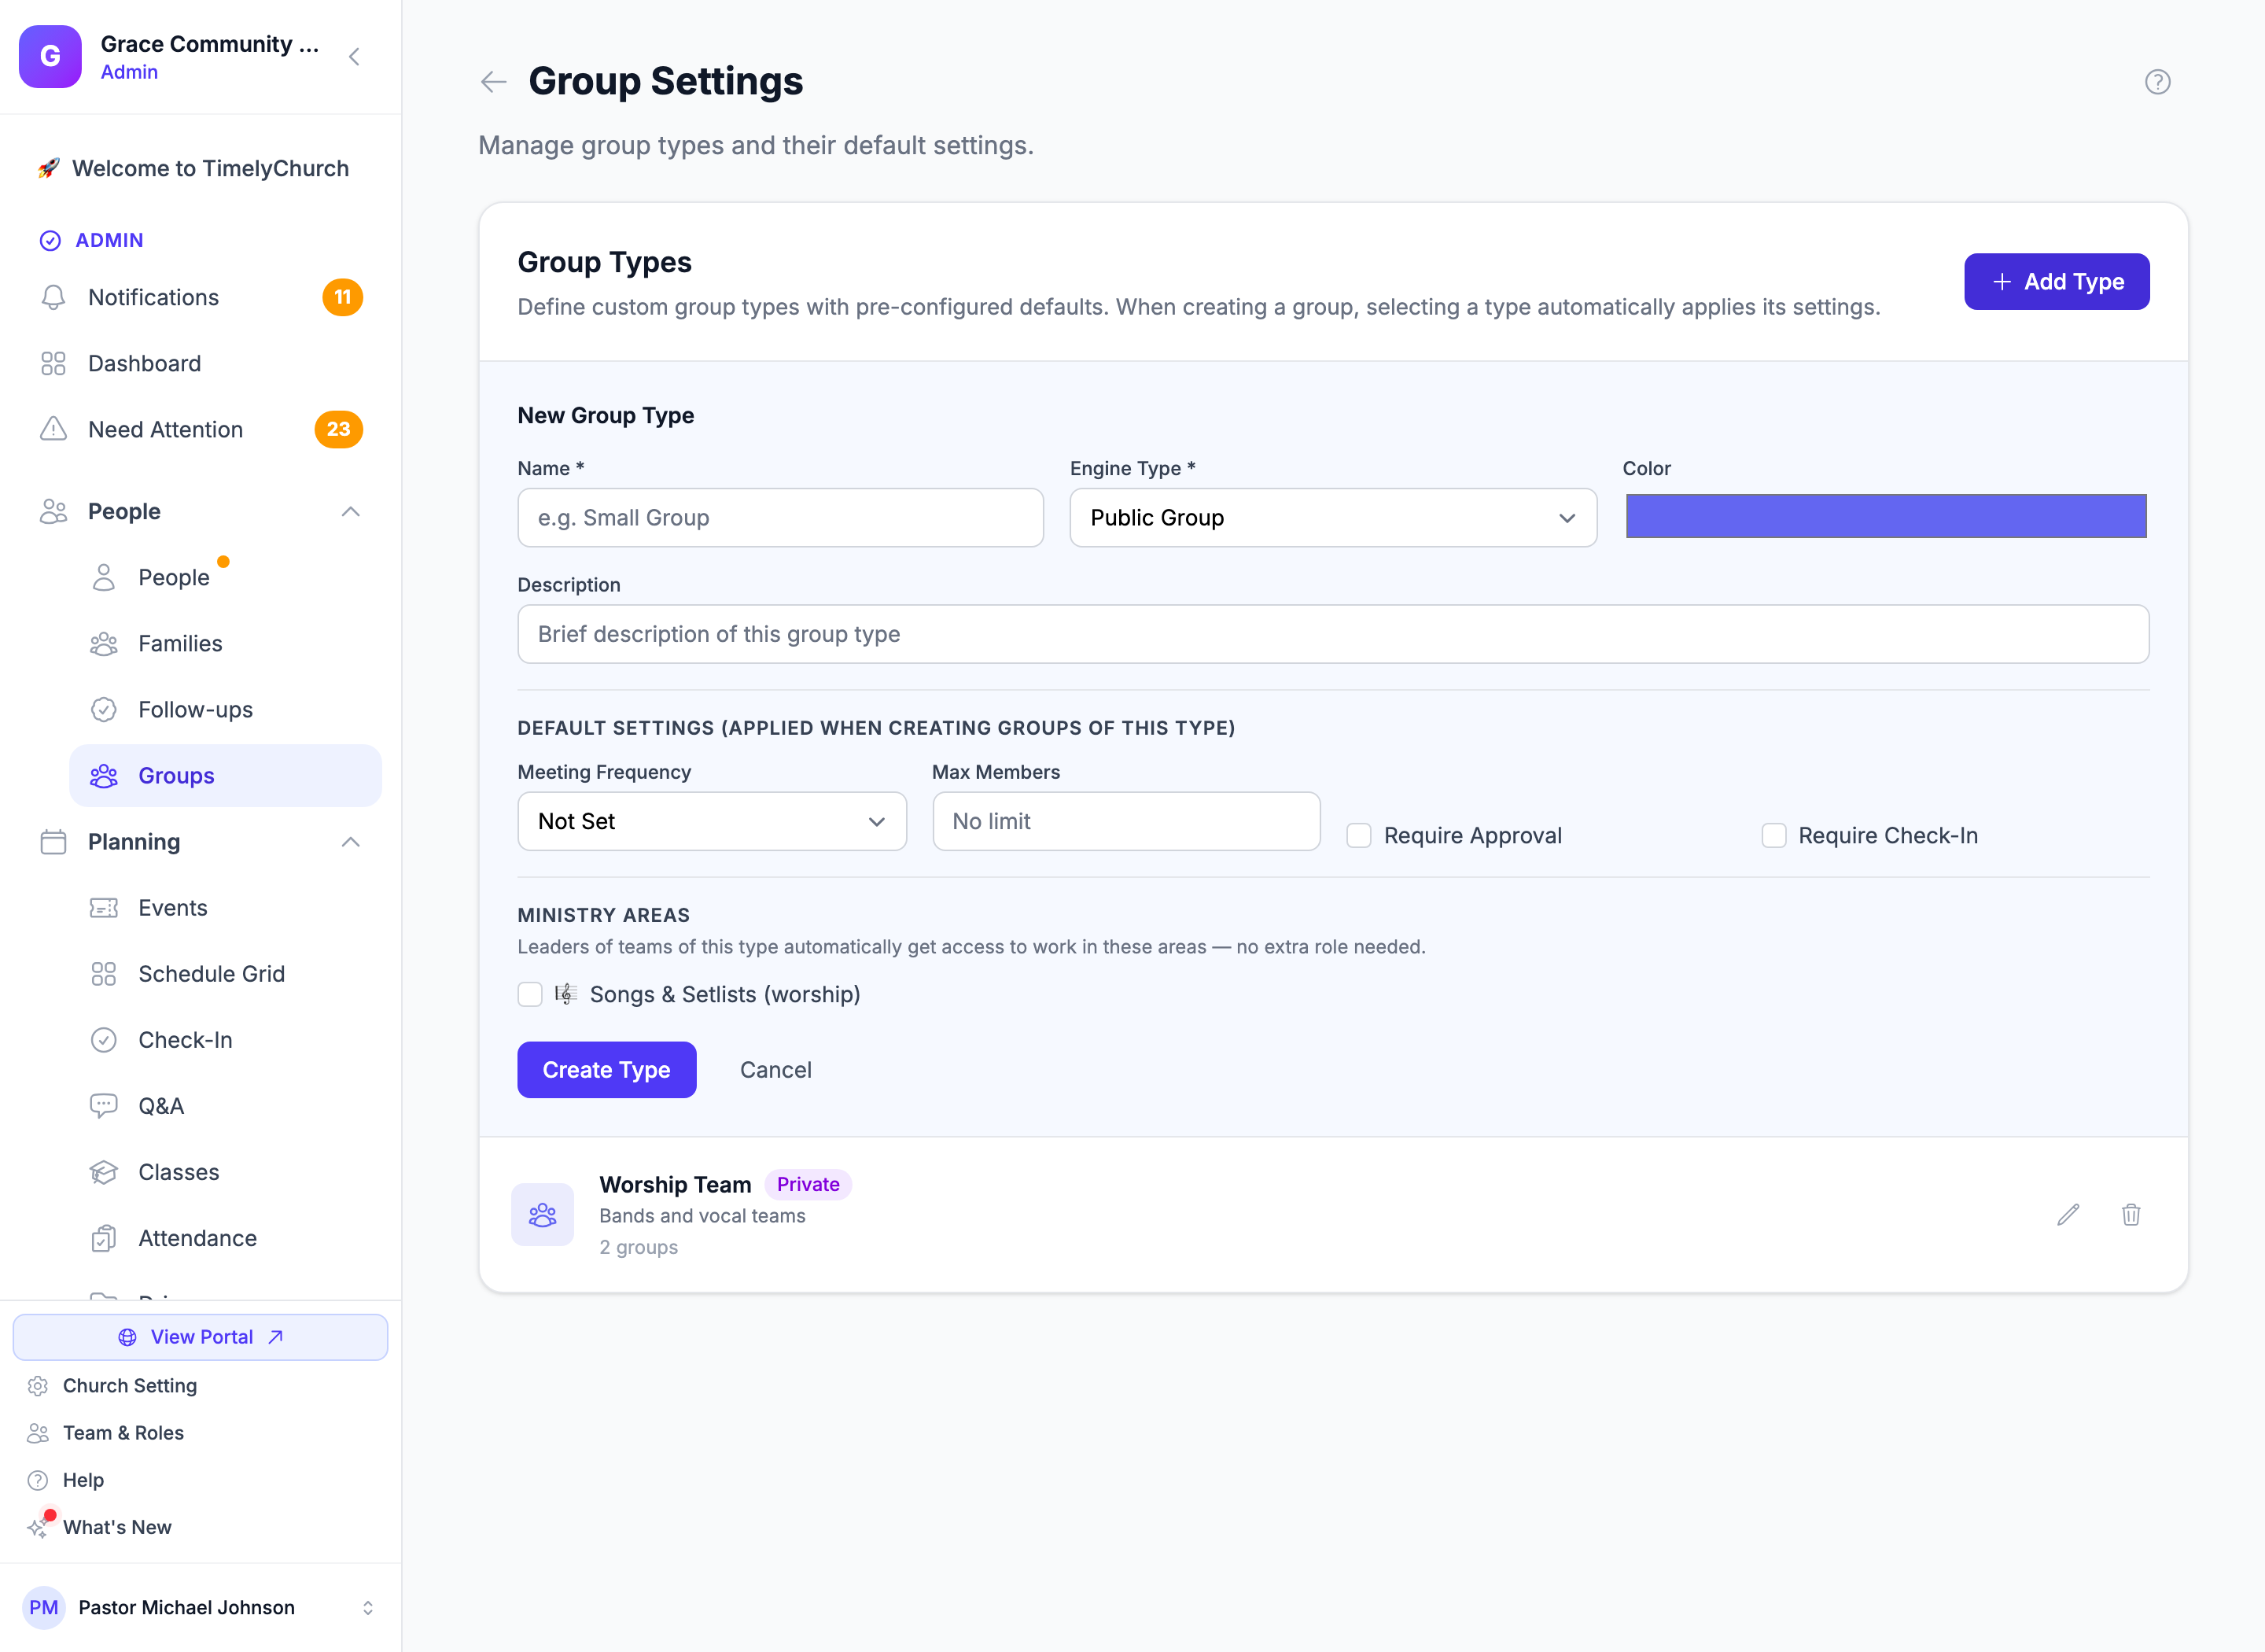This screenshot has height=1652, width=2265.
Task: Enable the Require Check-In checkbox
Action: tap(1773, 836)
